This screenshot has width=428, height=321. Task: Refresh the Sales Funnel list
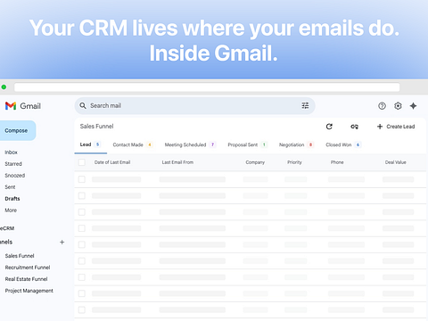coord(329,127)
